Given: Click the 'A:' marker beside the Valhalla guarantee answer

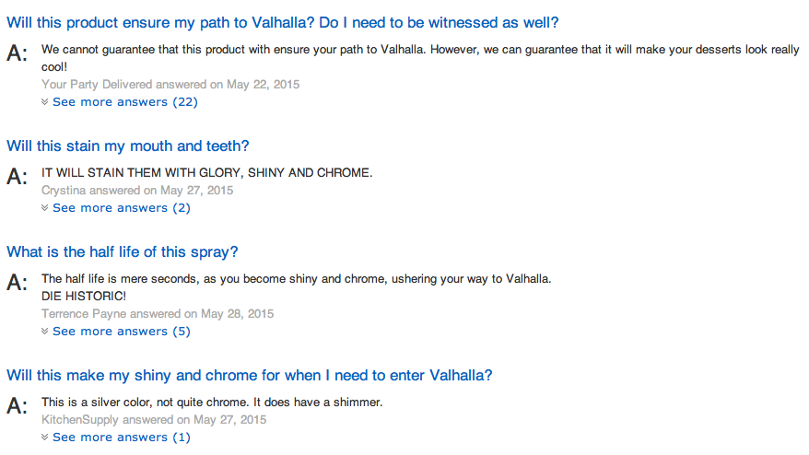Looking at the screenshot, I should (17, 53).
